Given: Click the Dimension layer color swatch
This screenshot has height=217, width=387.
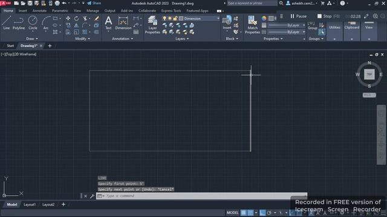Looking at the screenshot, I should click(x=181, y=19).
